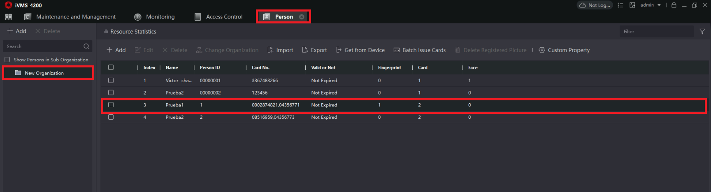Open the Monitoring tab
Screen dimensions: 711x192
(154, 17)
